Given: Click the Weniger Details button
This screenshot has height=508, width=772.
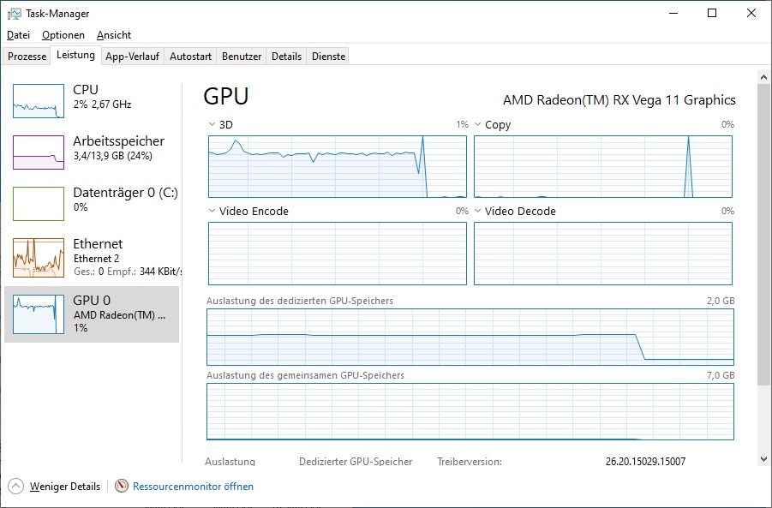Looking at the screenshot, I should (x=65, y=487).
